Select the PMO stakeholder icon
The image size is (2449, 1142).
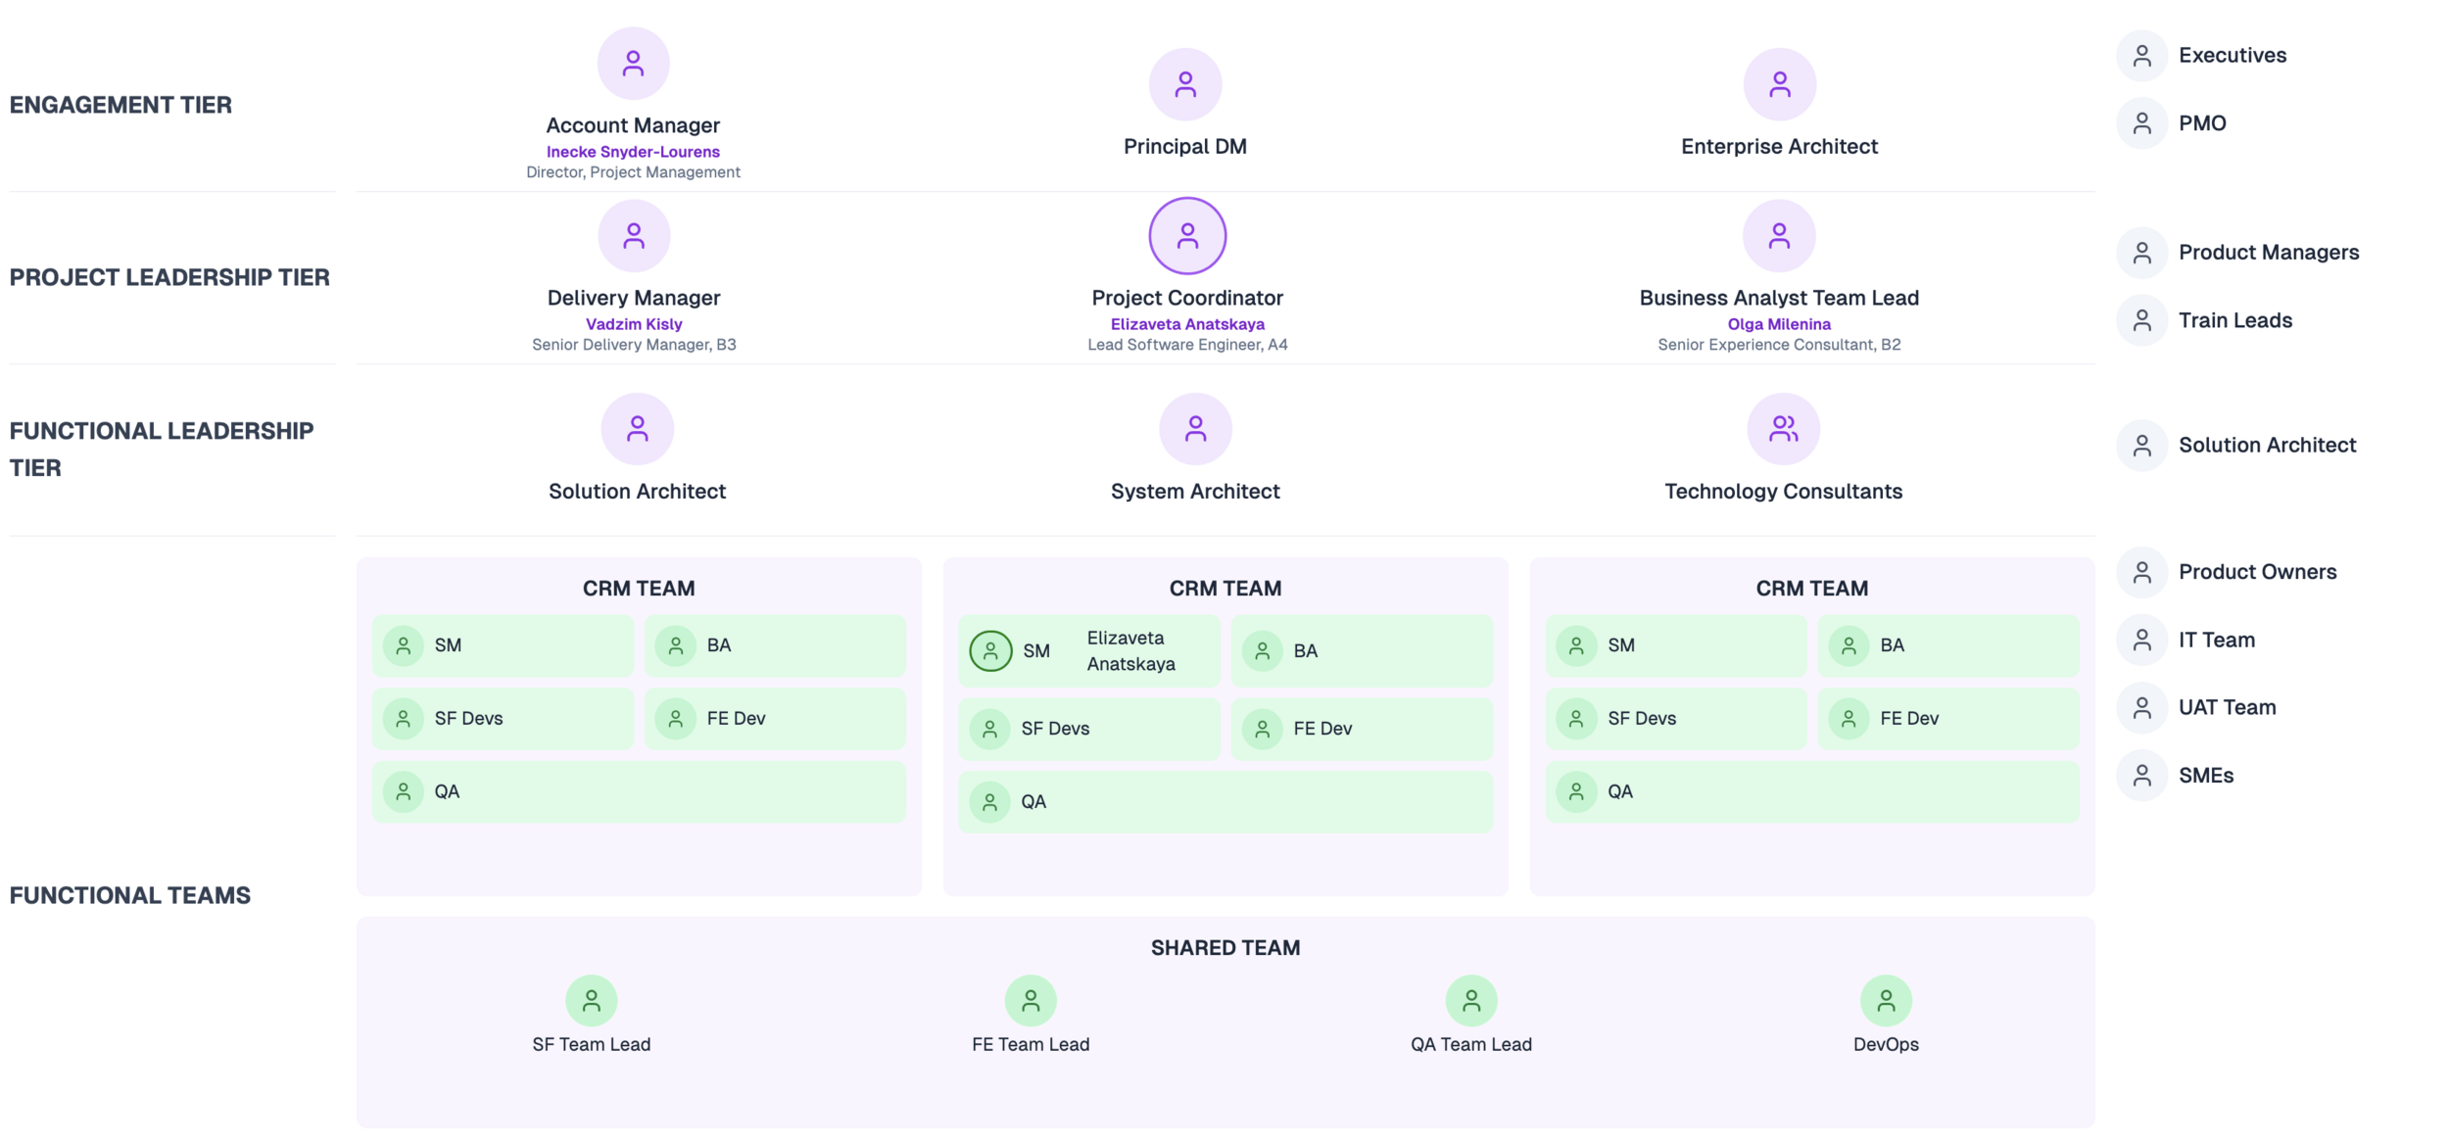click(2141, 123)
